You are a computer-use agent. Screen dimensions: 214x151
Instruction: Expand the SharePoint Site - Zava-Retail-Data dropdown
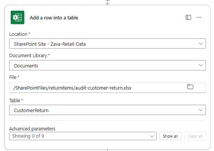coord(108,43)
